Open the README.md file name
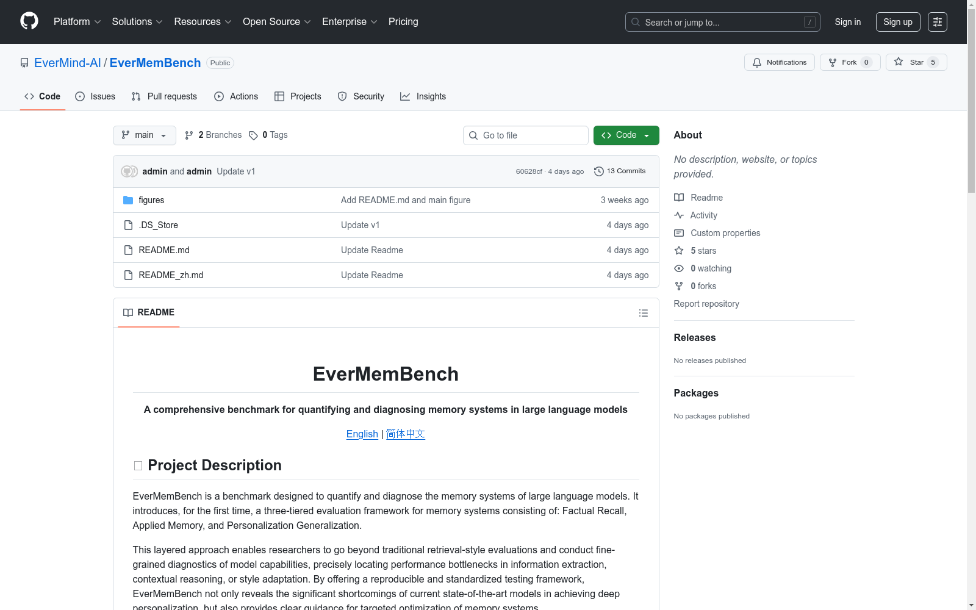Screen dimensions: 976x610 coord(164,250)
